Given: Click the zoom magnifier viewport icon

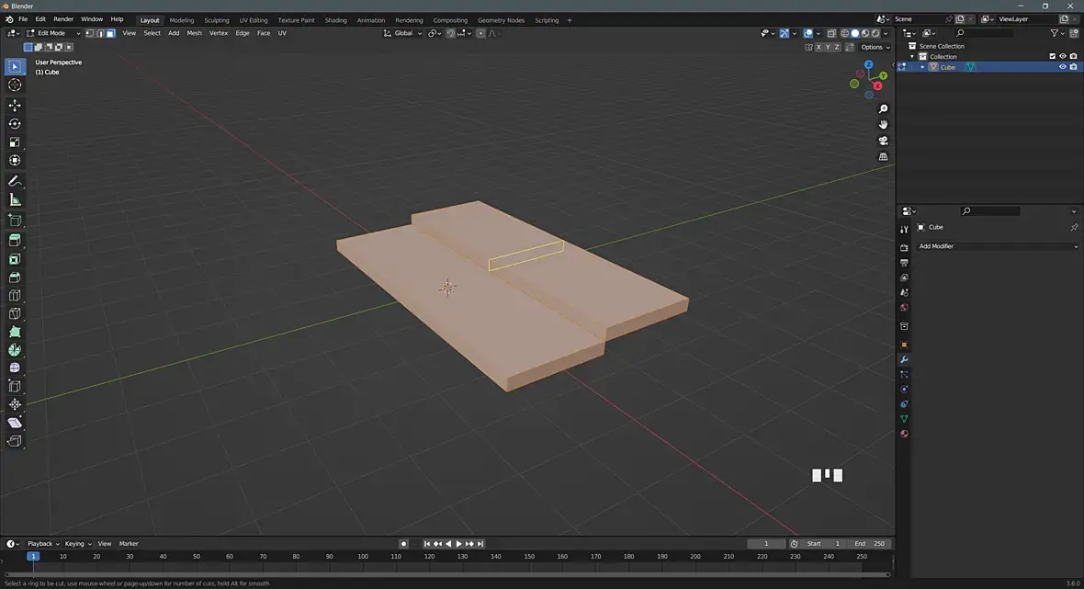Looking at the screenshot, I should 884,109.
